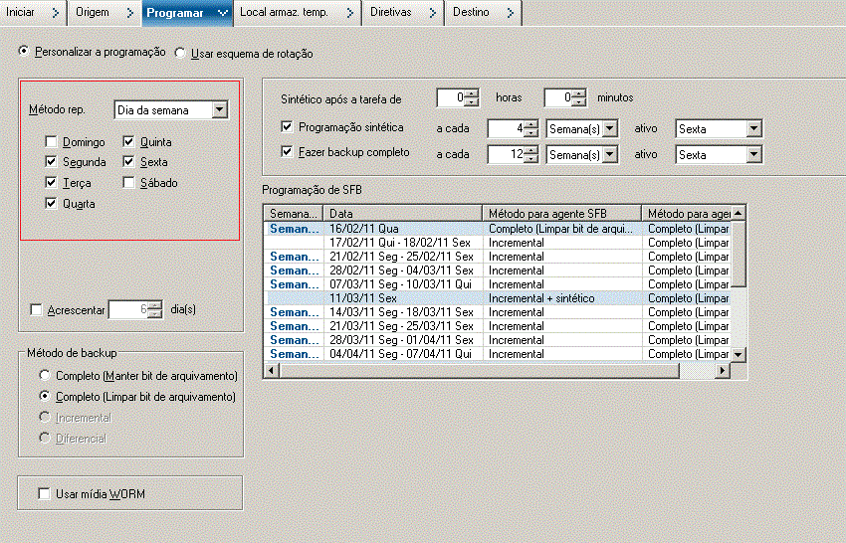The image size is (846, 543).
Task: Tick the Usar mídia WORM checkbox
Action: click(44, 493)
